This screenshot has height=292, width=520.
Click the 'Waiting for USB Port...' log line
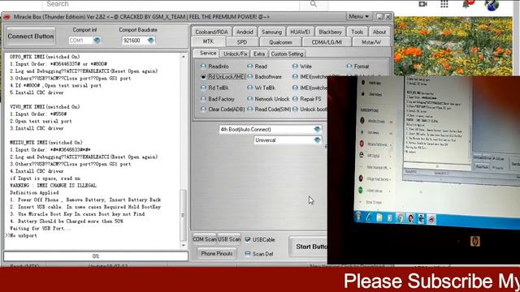point(41,229)
